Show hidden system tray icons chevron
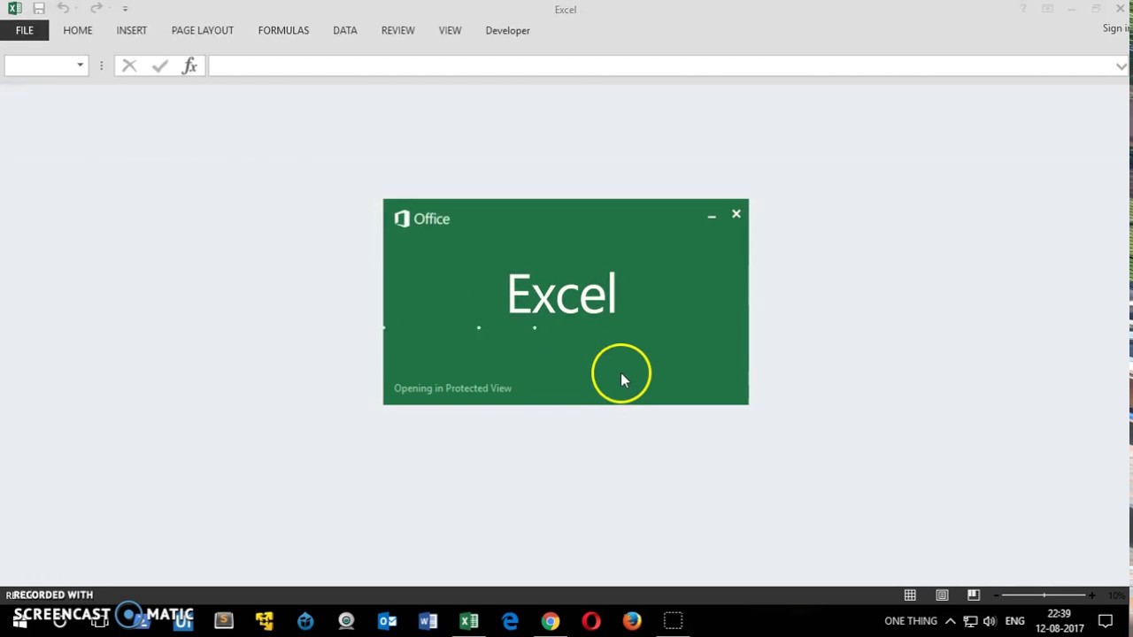The width and height of the screenshot is (1133, 637). click(951, 621)
